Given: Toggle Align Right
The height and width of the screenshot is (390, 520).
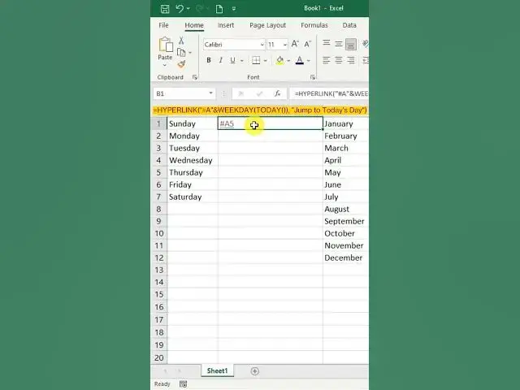Looking at the screenshot, I should point(351,60).
